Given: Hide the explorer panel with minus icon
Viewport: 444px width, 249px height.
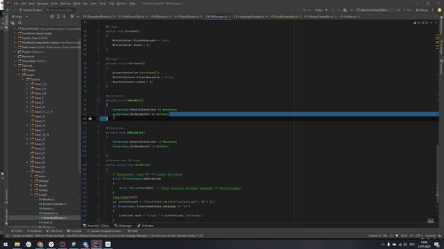Looking at the screenshot, I should coord(78,17).
